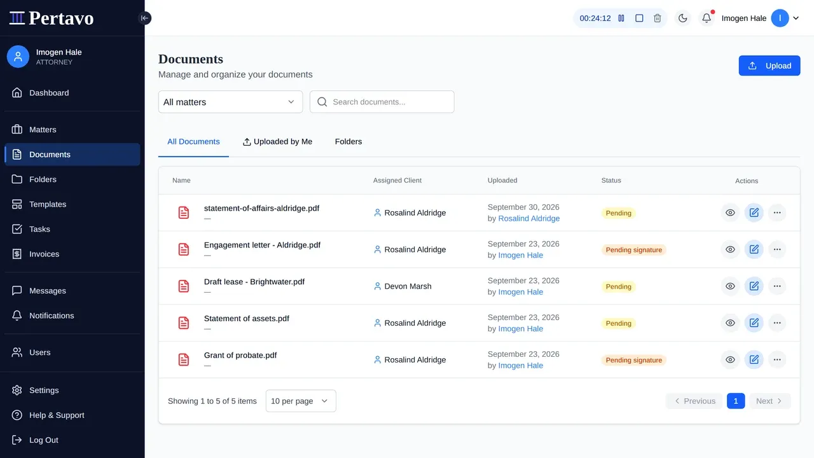Pause the running timer
The width and height of the screenshot is (814, 458).
point(621,18)
